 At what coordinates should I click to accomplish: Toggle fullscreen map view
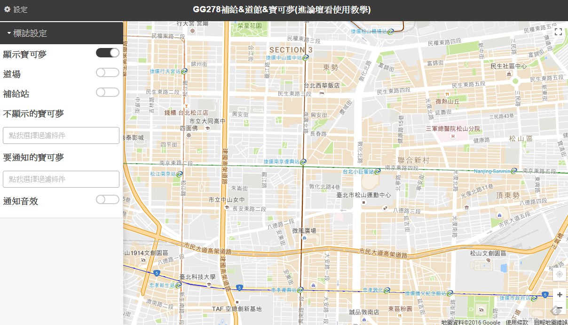pyautogui.click(x=559, y=32)
